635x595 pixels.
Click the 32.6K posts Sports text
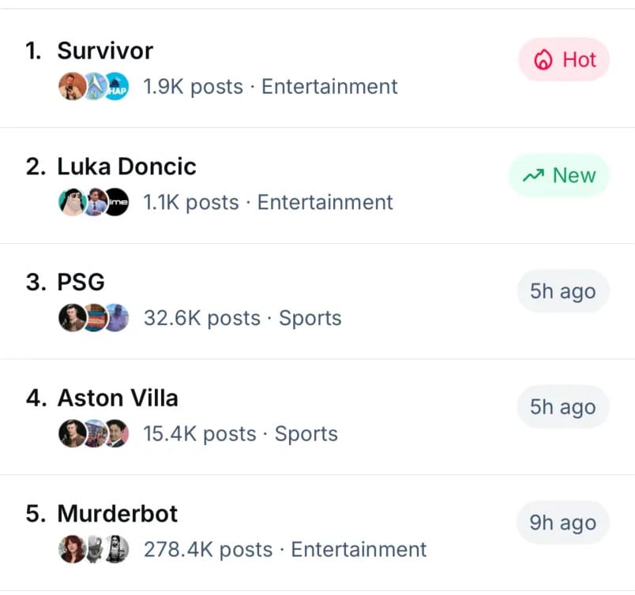242,318
